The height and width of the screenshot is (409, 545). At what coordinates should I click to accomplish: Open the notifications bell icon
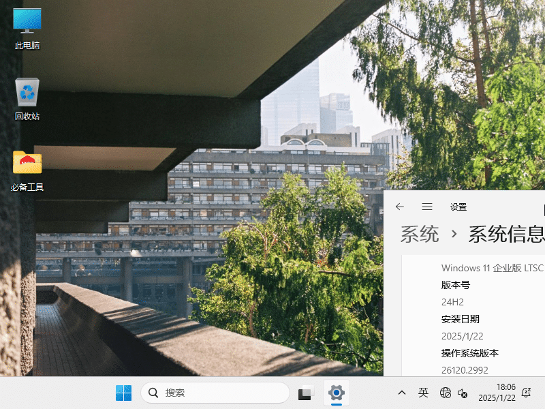click(x=526, y=393)
